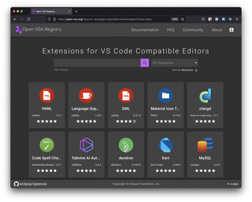The height and width of the screenshot is (202, 252).
Task: Open the dendron extension title
Action: pyautogui.click(x=126, y=158)
